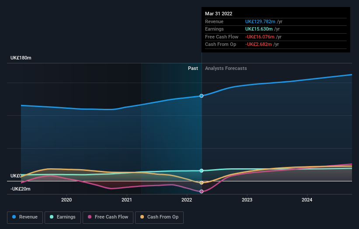This screenshot has height=229, width=359.
Task: Click the teal Earnings legend dot
Action: [x=52, y=217]
